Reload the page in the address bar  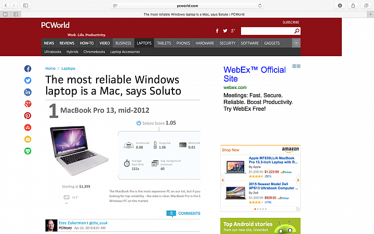tap(260, 6)
